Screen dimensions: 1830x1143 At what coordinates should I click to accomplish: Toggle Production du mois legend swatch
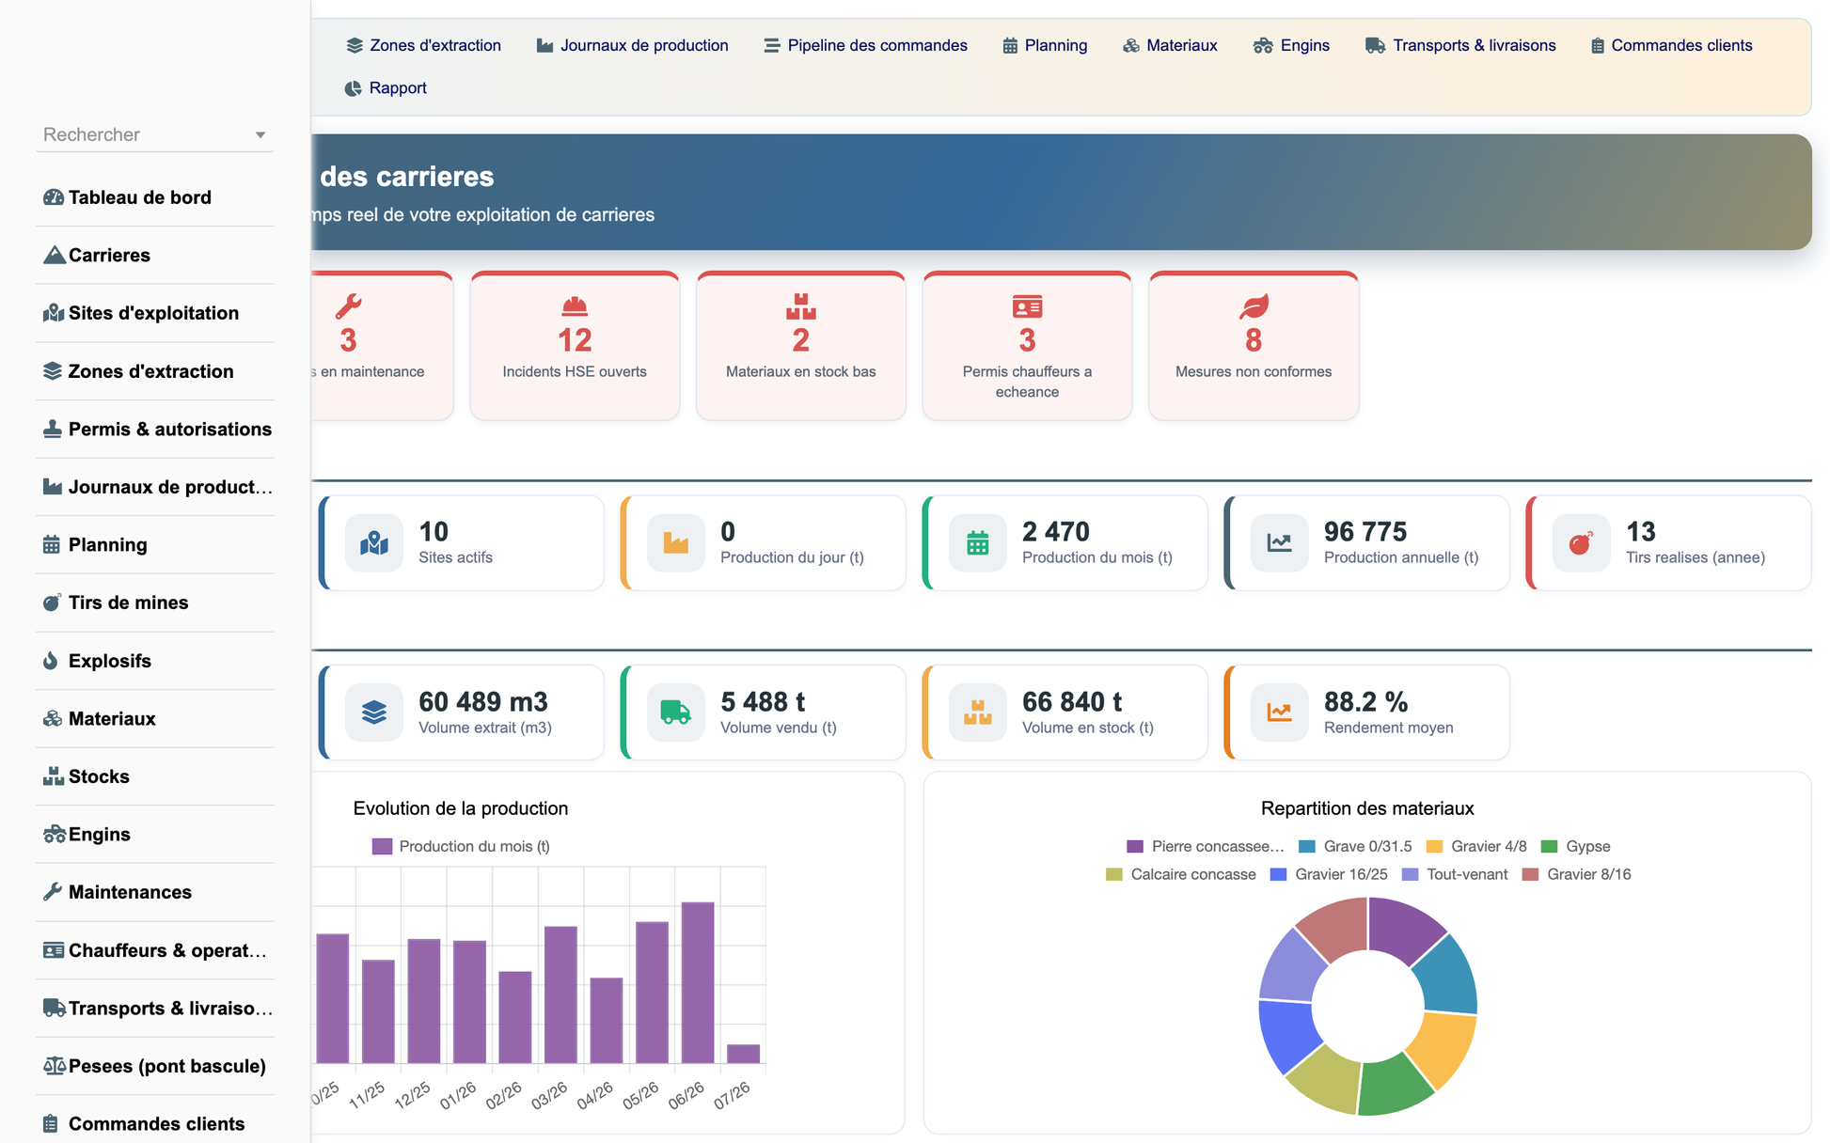[x=382, y=847]
